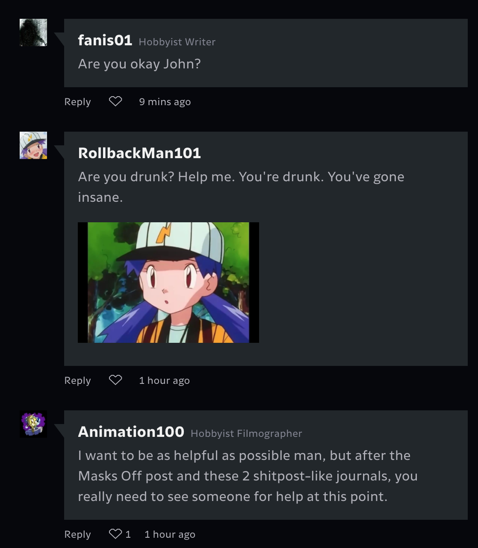
Task: Reply to fanis01's comment
Action: click(77, 102)
